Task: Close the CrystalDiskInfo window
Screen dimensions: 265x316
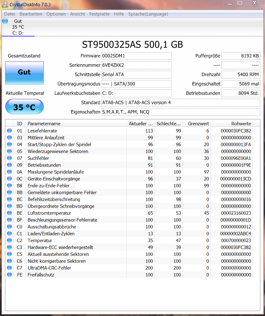Action: 254,3
